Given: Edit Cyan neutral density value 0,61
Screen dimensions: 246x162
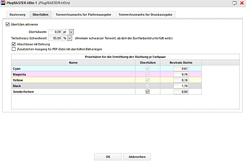Looking at the screenshot, I should point(181,68).
